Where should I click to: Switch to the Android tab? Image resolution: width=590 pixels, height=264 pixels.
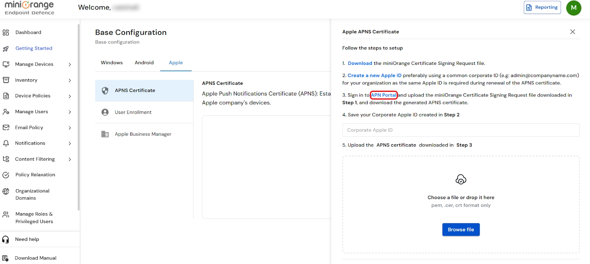144,63
